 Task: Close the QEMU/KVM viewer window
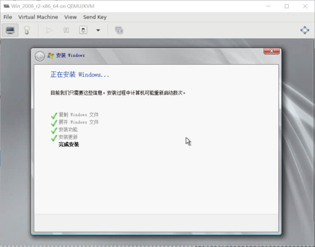pos(305,6)
